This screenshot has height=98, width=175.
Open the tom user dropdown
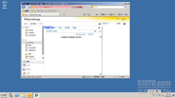(124, 19)
